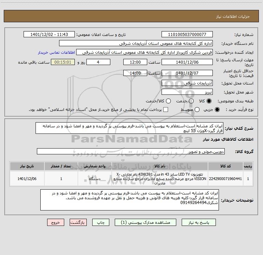
Task: Click the کد کالا column header
Action: point(225,166)
